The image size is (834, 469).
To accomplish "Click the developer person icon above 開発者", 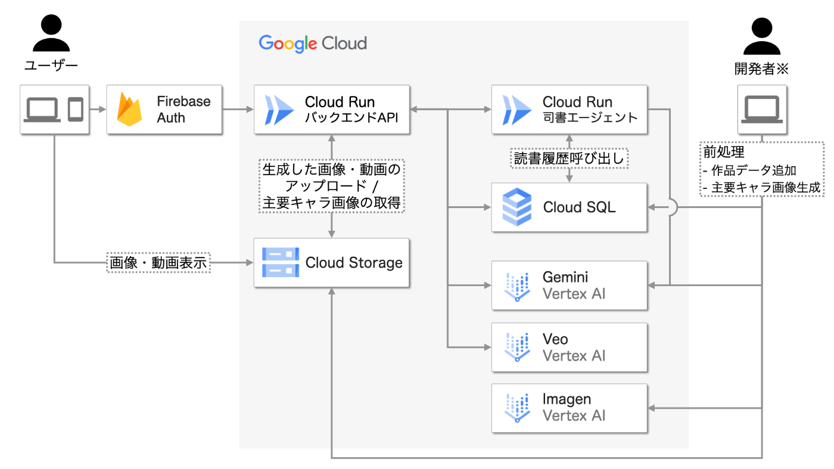I will pos(762,36).
